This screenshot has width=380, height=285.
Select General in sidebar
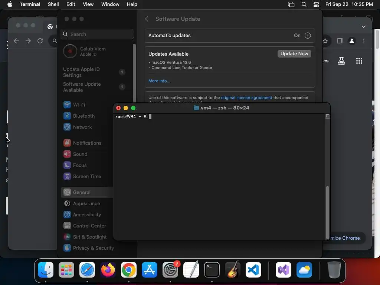click(x=87, y=192)
